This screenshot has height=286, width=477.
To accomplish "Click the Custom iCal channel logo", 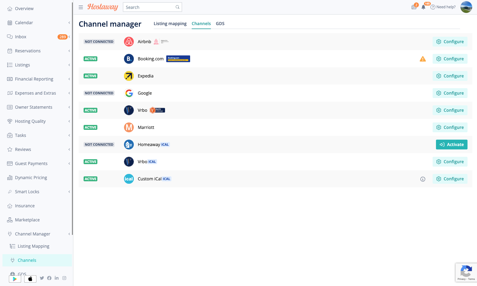I will tap(129, 179).
